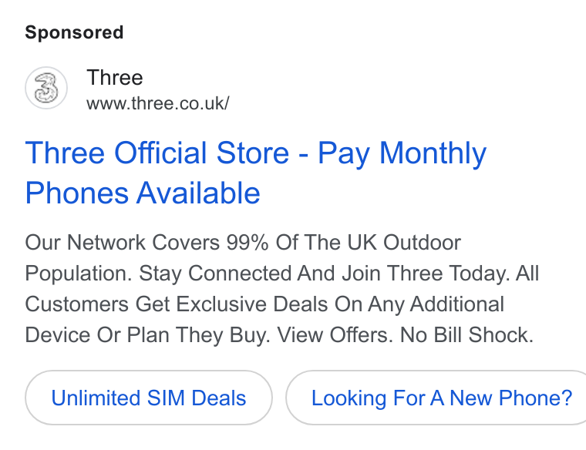Click the word 'Store' in the headline
The height and width of the screenshot is (450, 586).
pos(253,153)
